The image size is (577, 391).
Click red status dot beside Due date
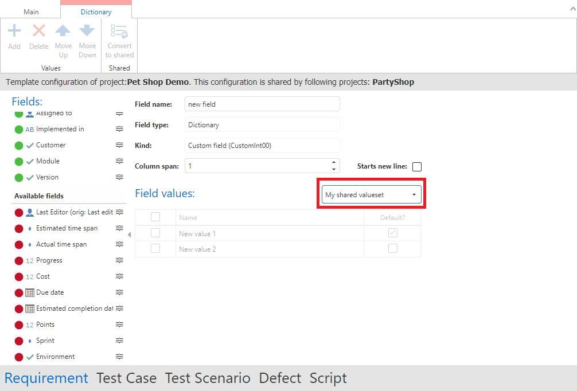pyautogui.click(x=19, y=292)
